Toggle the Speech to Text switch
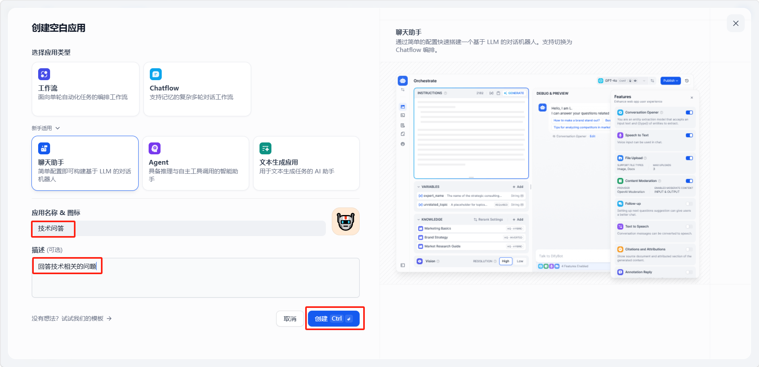The width and height of the screenshot is (759, 367). click(x=689, y=135)
